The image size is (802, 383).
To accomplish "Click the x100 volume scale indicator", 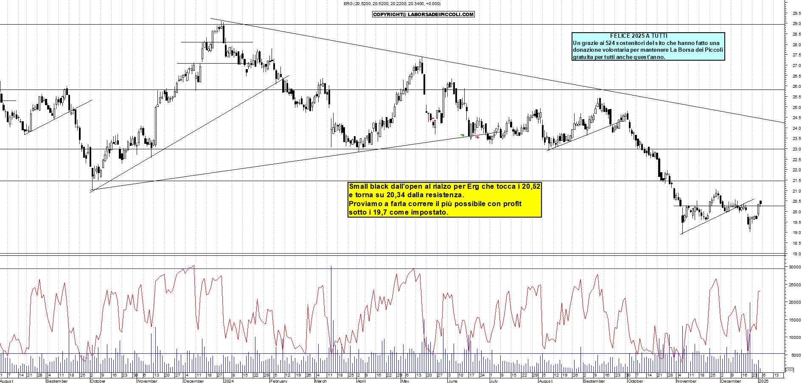I will (789, 370).
